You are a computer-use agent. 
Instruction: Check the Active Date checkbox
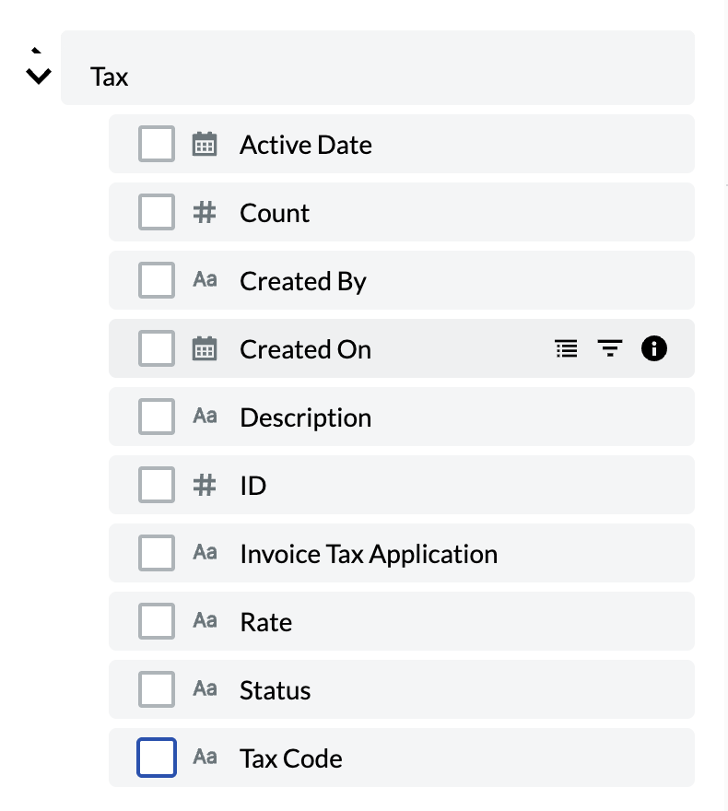(157, 145)
